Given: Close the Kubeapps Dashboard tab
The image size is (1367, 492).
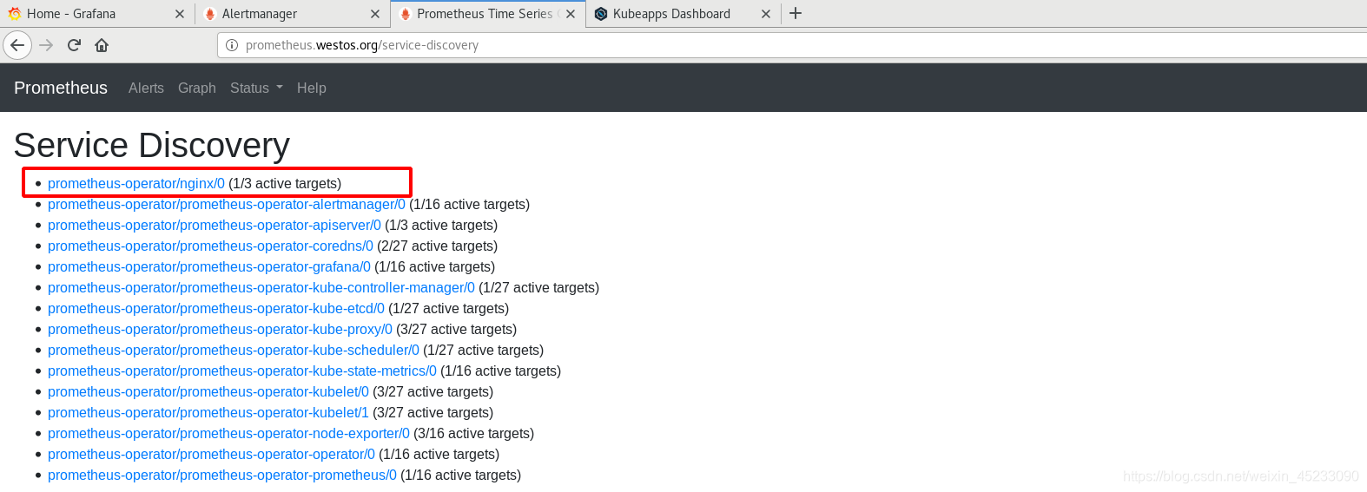Looking at the screenshot, I should [x=766, y=14].
